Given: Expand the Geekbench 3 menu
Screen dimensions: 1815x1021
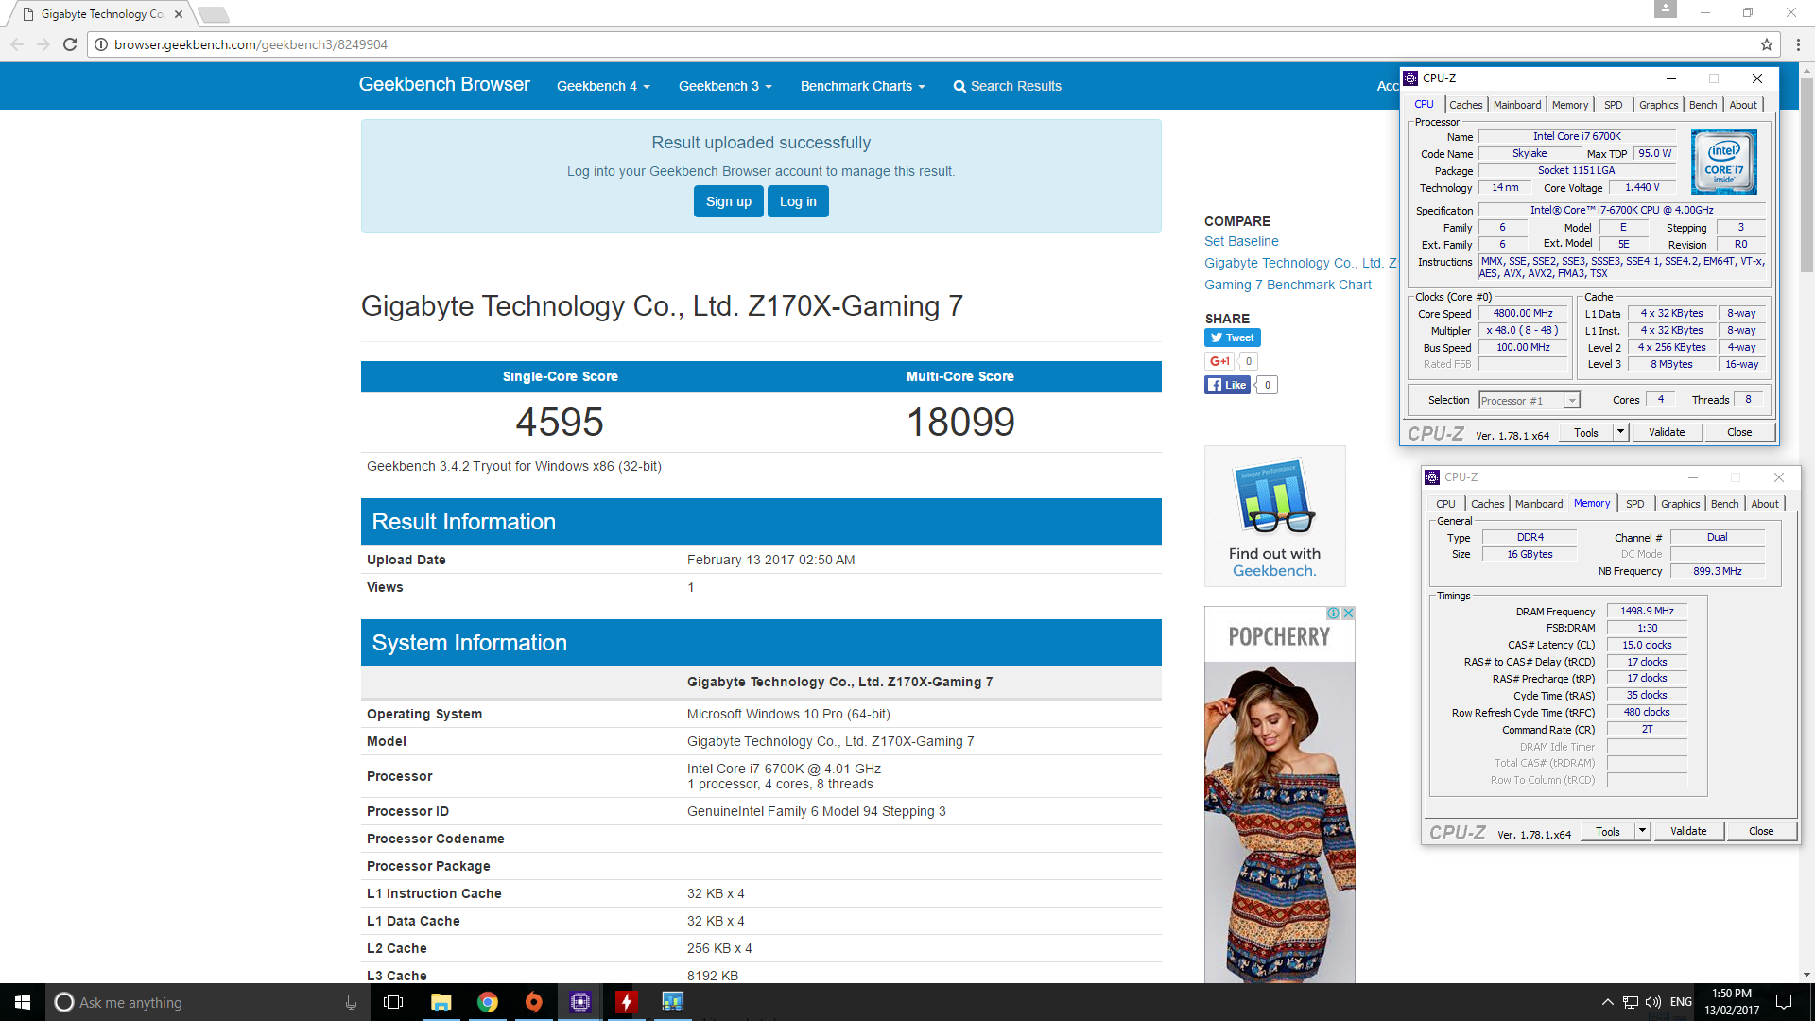Looking at the screenshot, I should click(x=725, y=86).
